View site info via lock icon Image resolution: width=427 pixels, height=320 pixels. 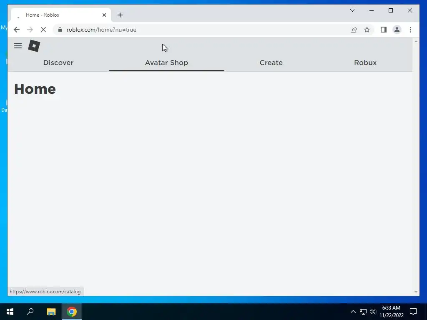pyautogui.click(x=60, y=30)
